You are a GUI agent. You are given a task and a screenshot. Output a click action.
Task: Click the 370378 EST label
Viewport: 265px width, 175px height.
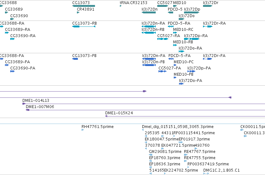click(153, 145)
